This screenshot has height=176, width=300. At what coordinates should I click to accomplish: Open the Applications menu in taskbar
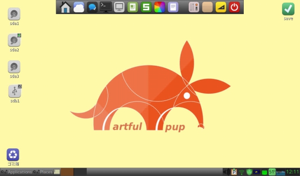[16, 172]
